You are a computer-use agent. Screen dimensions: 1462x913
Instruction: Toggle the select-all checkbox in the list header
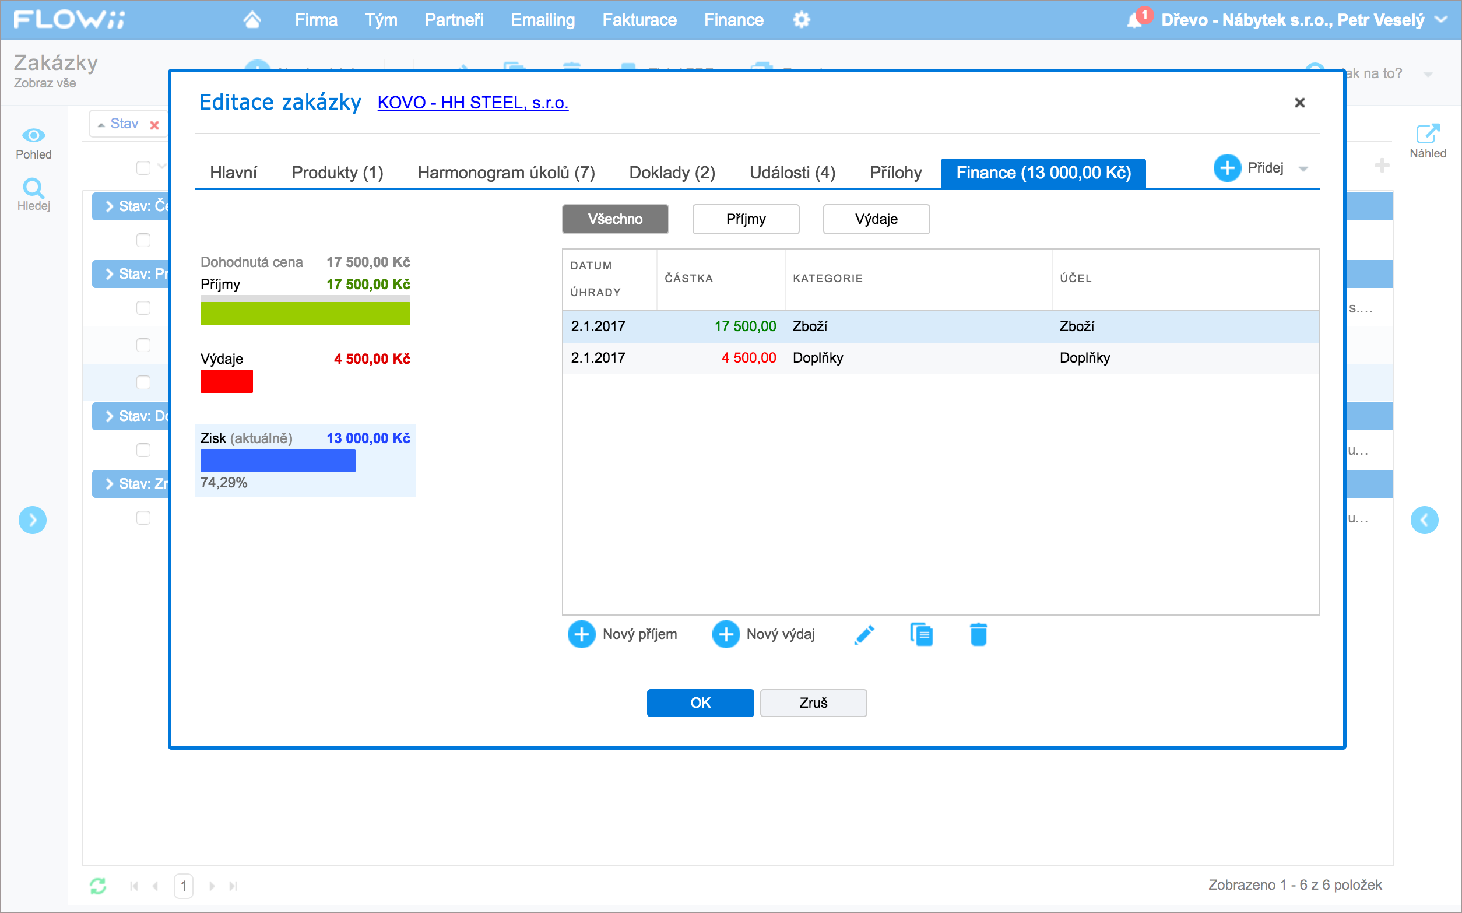pos(143,168)
